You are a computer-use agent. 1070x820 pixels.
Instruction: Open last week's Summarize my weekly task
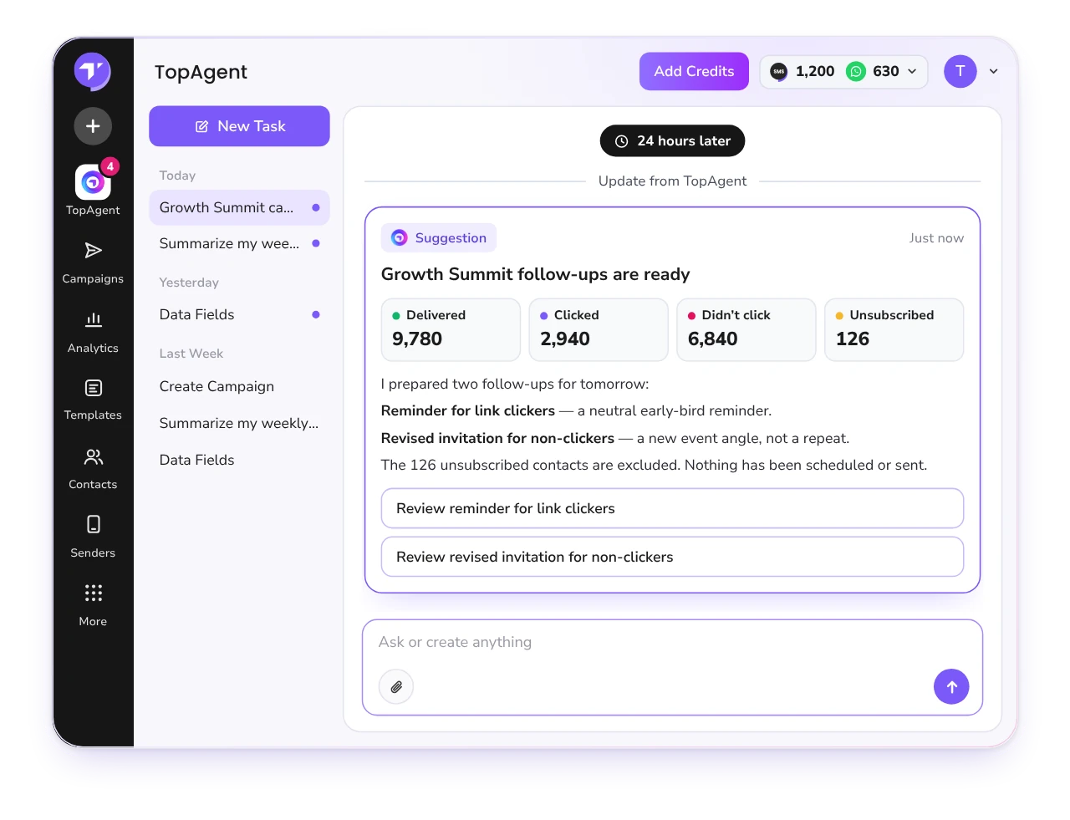(x=239, y=423)
